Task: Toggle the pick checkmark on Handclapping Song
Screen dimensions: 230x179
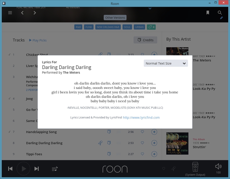Action: pyautogui.click(x=9, y=132)
